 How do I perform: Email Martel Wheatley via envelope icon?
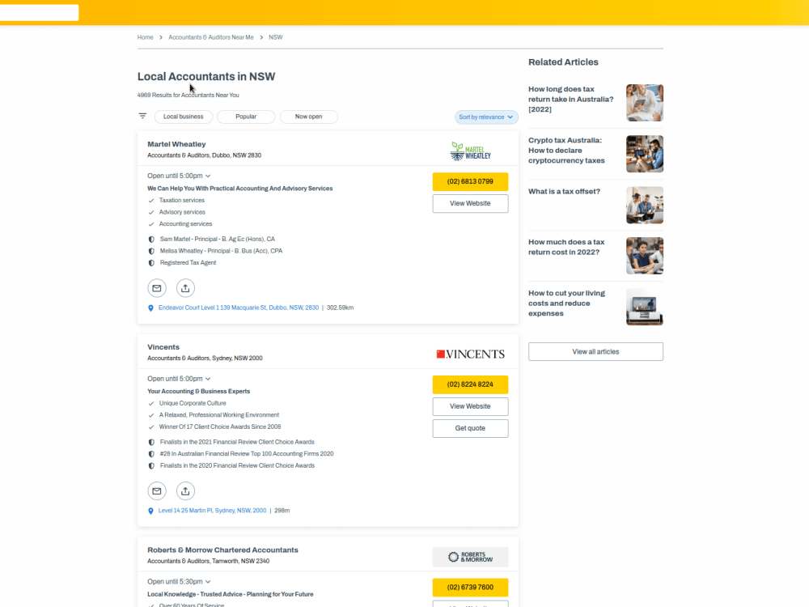coord(157,288)
